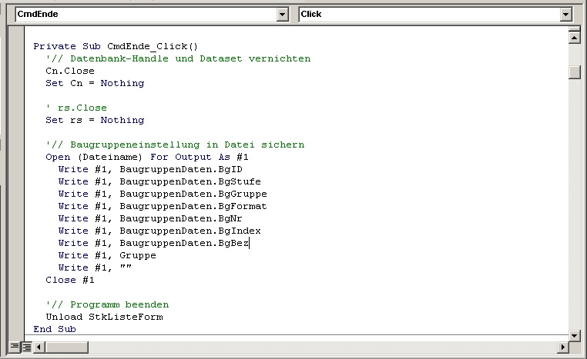The image size is (587, 359).
Task: Place cursor on Unload StkListeForm line
Action: click(x=105, y=317)
